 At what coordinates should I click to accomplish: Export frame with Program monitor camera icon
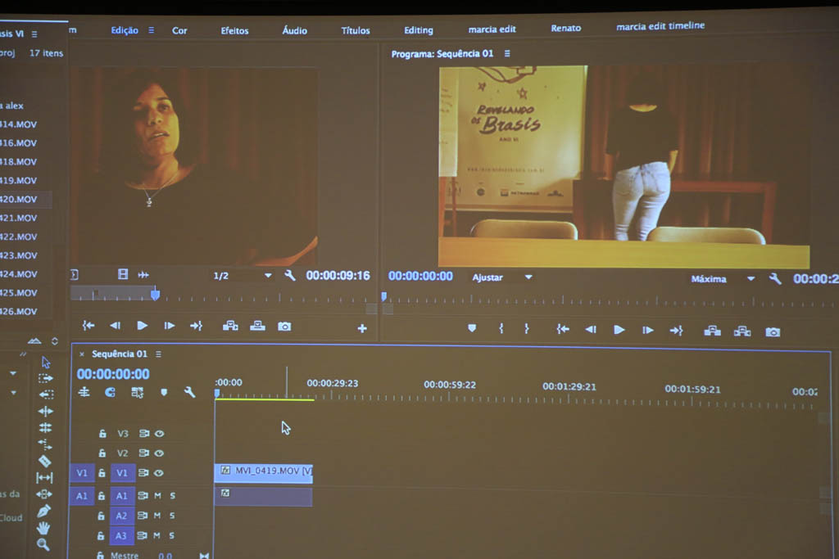tap(772, 331)
